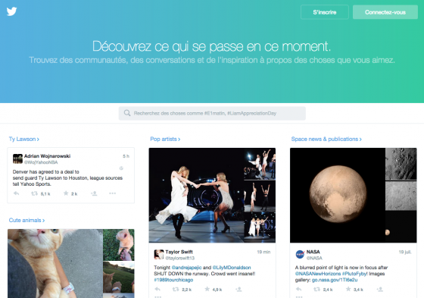The width and height of the screenshot is (424, 298).
Task: Click Taylor Swift's avatar
Action: (x=159, y=255)
